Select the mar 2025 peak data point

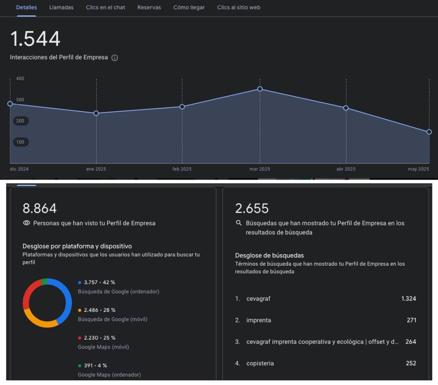260,89
